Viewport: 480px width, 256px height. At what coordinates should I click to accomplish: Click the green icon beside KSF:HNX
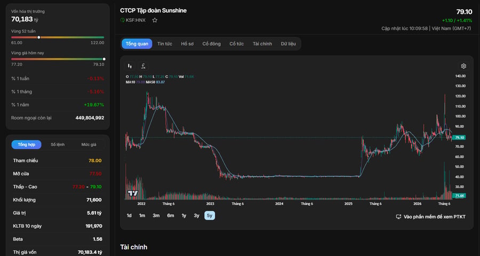pos(123,20)
